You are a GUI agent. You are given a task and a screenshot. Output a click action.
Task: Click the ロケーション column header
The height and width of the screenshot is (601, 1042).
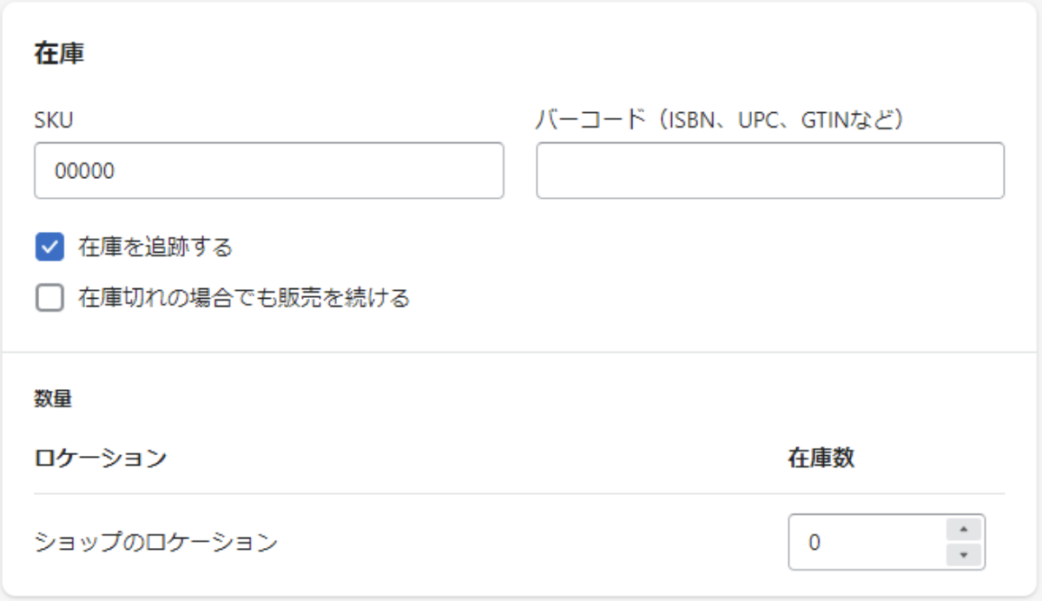(101, 458)
